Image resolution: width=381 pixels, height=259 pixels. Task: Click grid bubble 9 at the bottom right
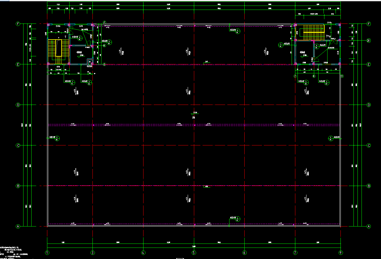tap(341, 253)
